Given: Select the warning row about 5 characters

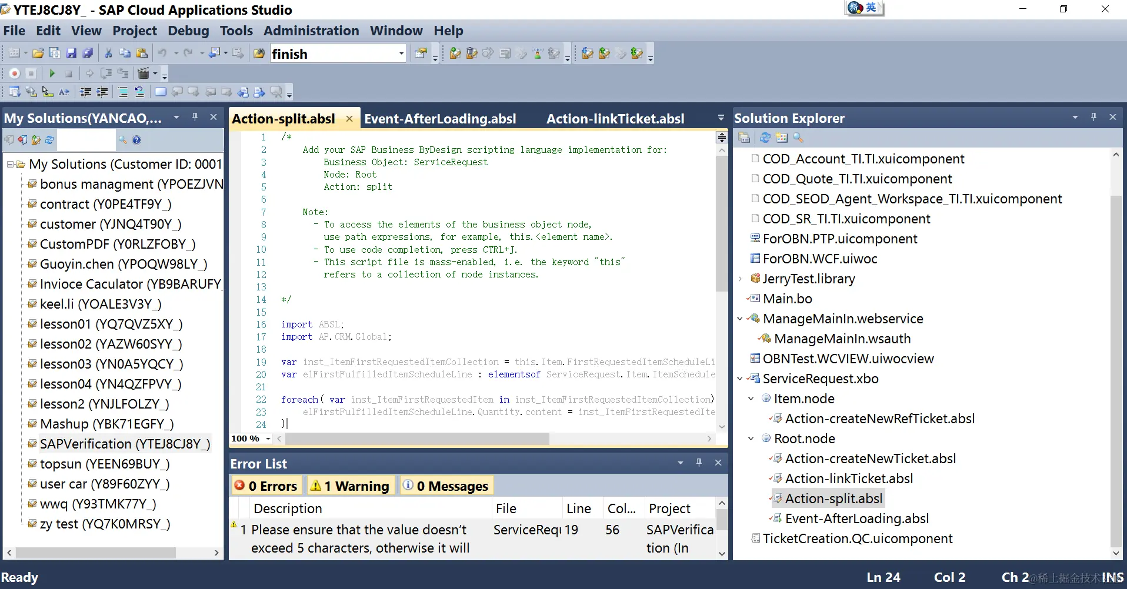Looking at the screenshot, I should click(x=474, y=539).
